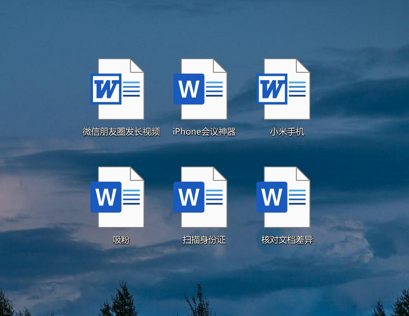Click the Word W logo on 小米手机 document
Image resolution: width=409 pixels, height=316 pixels.
272,88
